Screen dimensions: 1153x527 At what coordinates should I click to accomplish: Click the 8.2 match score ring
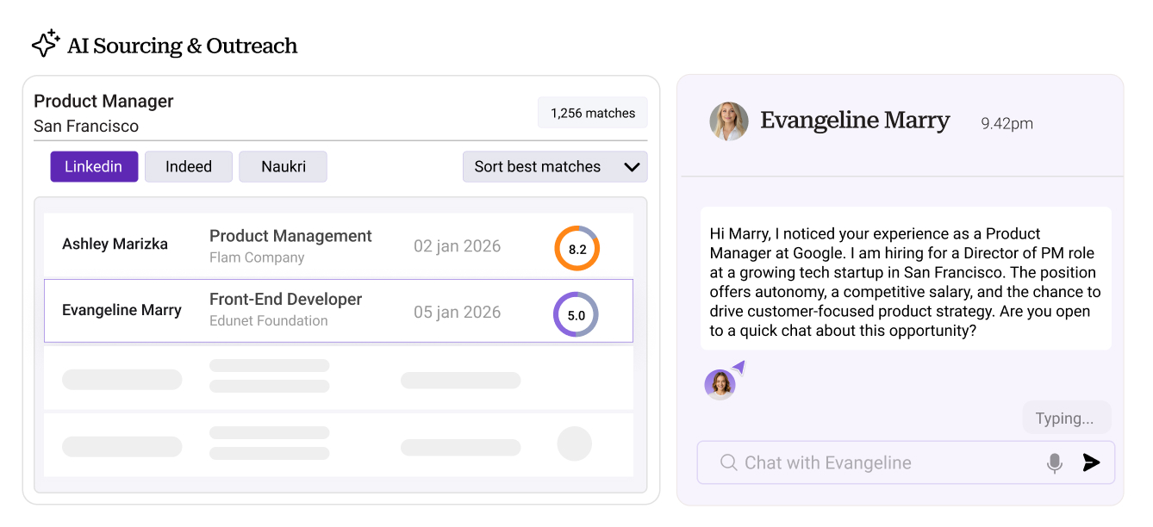(x=576, y=249)
